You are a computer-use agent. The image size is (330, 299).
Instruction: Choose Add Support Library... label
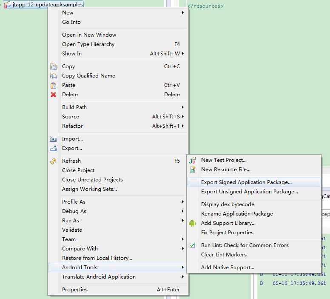(x=228, y=223)
